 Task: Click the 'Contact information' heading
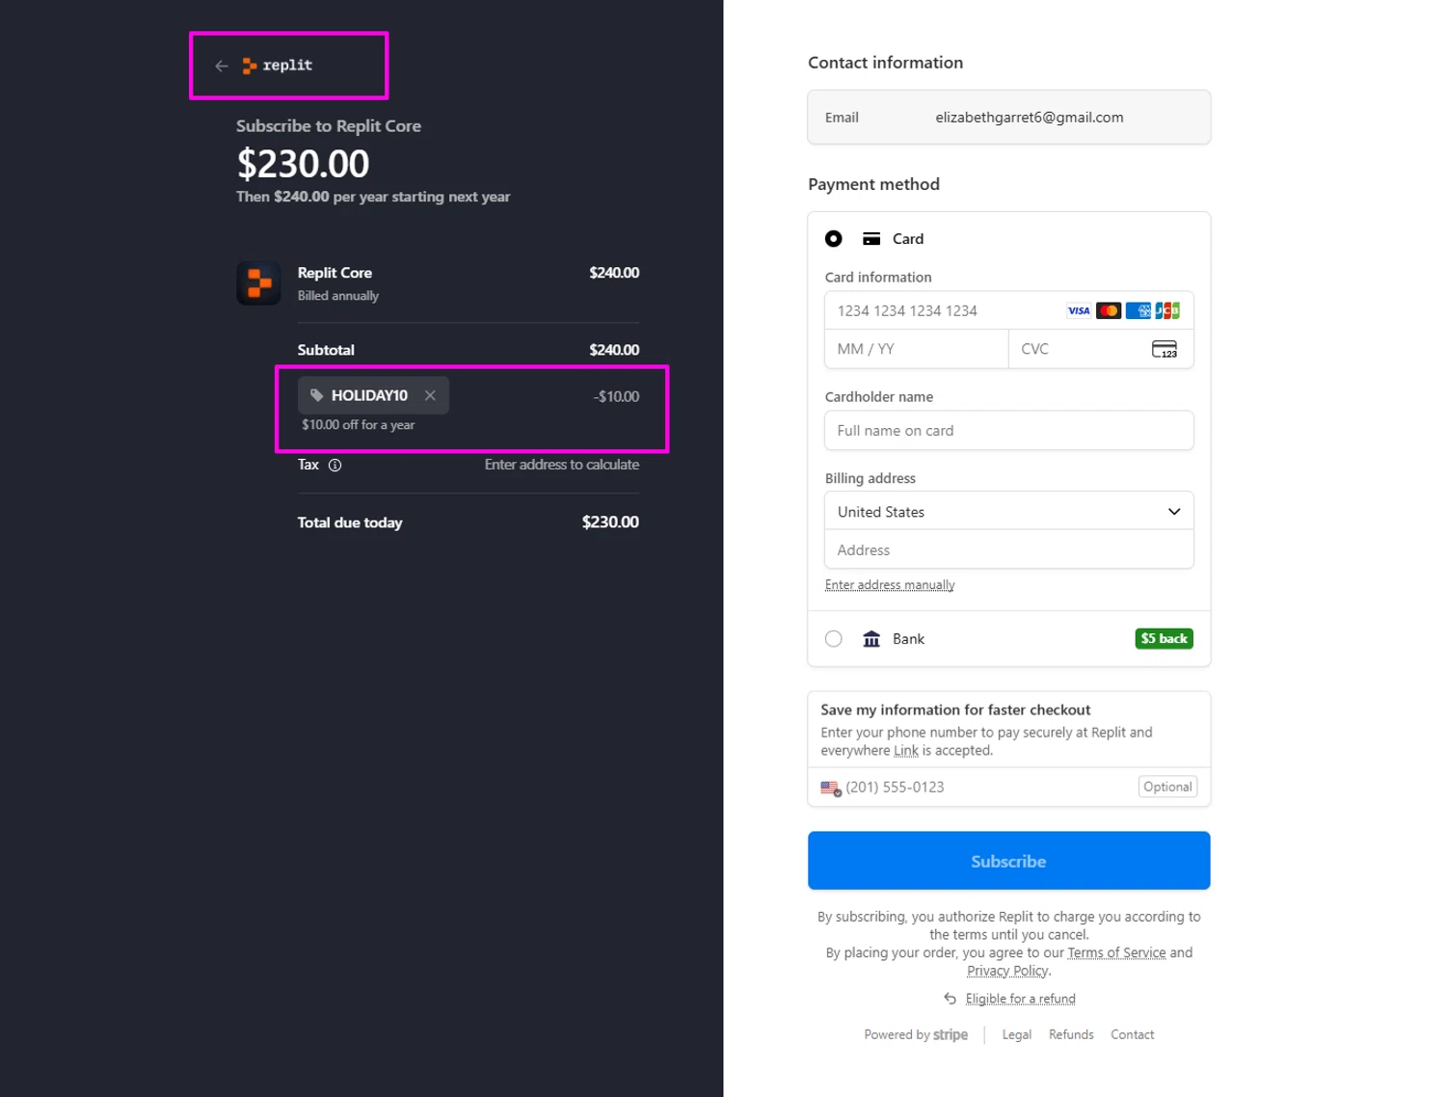(885, 63)
